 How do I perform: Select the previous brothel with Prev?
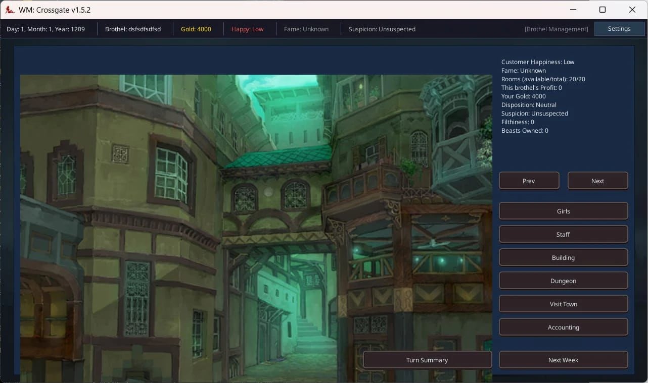529,181
